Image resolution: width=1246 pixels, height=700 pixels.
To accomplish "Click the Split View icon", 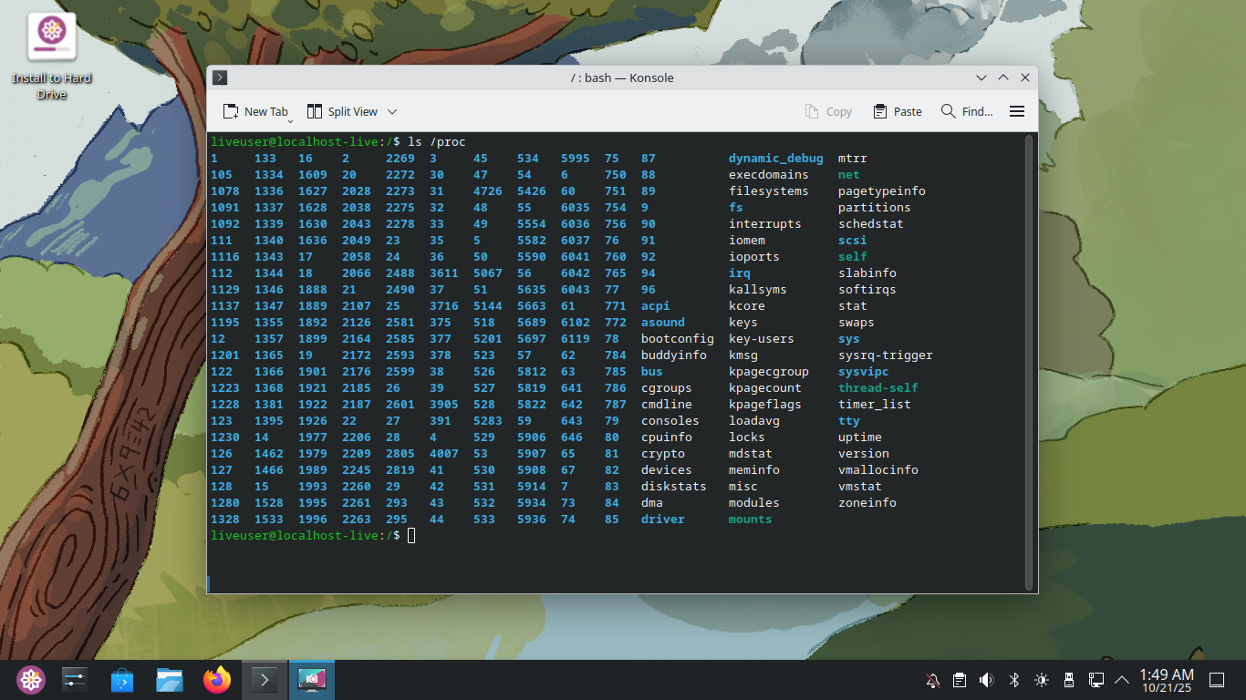I will coord(315,111).
